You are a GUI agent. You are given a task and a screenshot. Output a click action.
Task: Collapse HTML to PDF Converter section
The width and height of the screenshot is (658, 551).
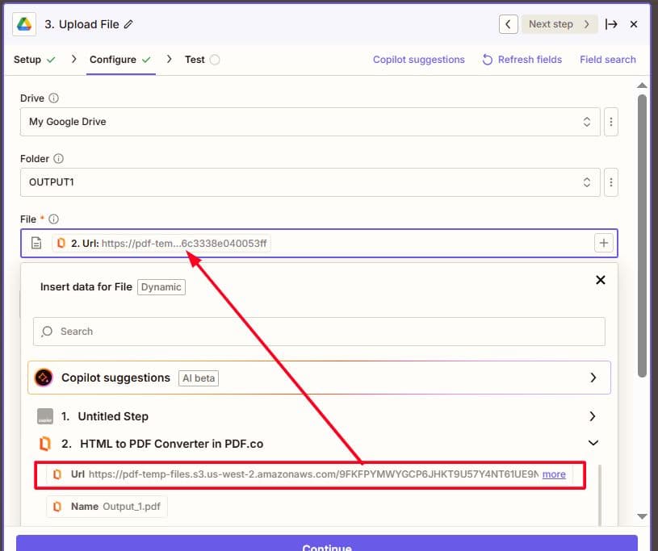point(593,443)
